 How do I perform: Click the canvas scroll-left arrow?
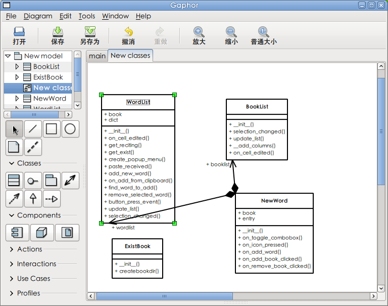[91, 296]
